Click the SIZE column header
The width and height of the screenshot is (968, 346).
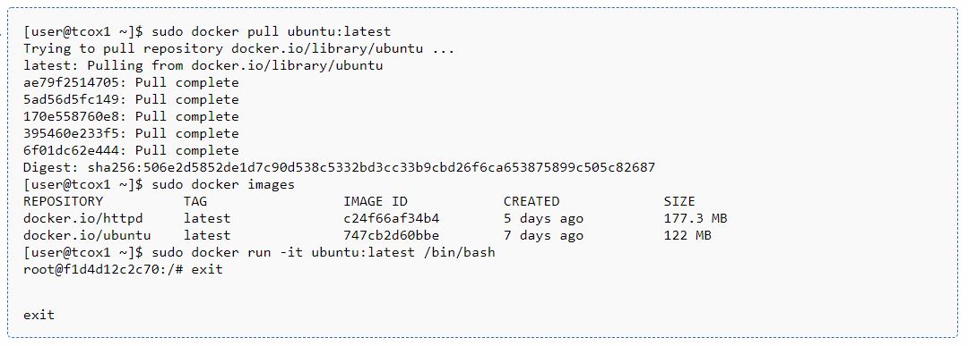pos(679,201)
